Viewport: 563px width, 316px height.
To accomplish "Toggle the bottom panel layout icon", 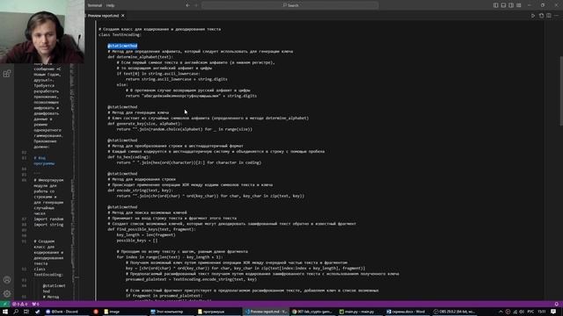I will click(x=503, y=5).
